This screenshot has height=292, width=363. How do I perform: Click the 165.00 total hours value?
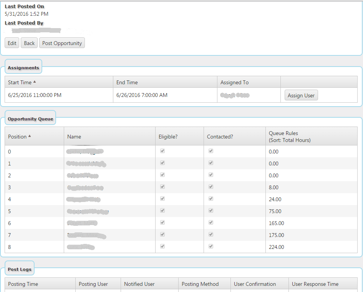tap(277, 223)
